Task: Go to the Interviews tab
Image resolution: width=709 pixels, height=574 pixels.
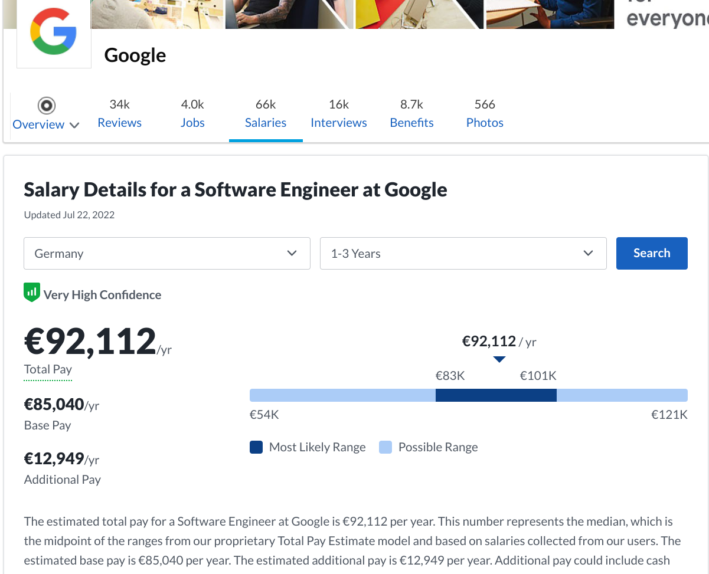Action: coord(339,113)
